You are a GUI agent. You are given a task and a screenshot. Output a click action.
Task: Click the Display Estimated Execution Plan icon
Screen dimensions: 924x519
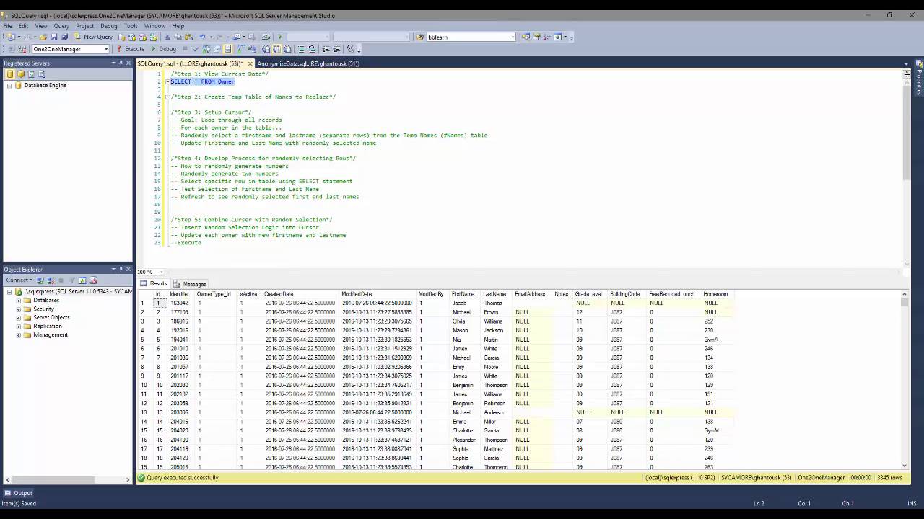pyautogui.click(x=206, y=49)
